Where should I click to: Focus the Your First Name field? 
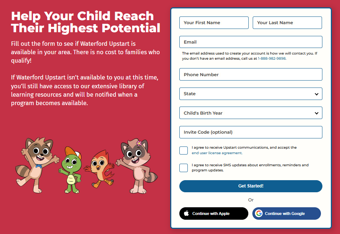pyautogui.click(x=214, y=23)
